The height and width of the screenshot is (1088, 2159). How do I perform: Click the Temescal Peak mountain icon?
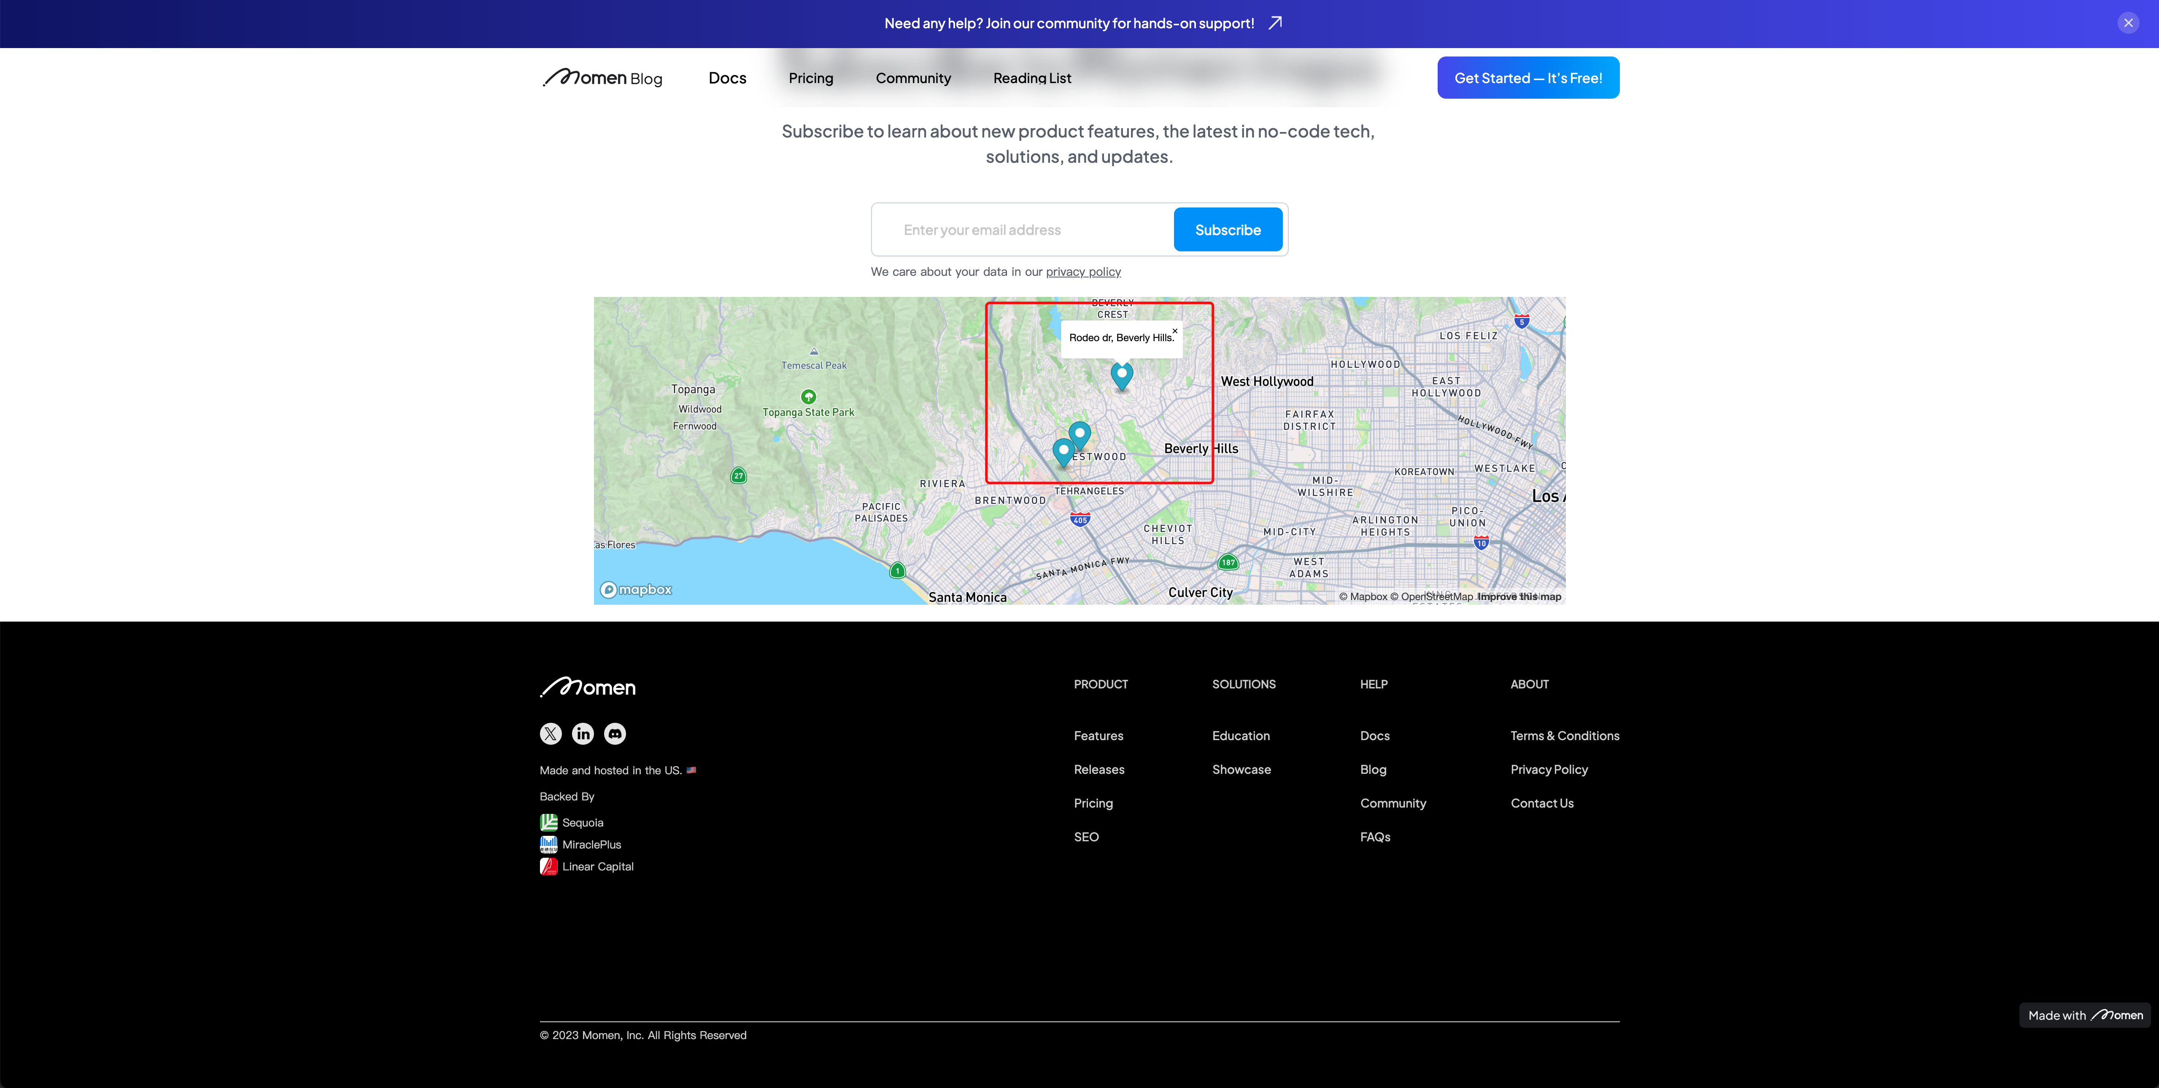tap(813, 352)
